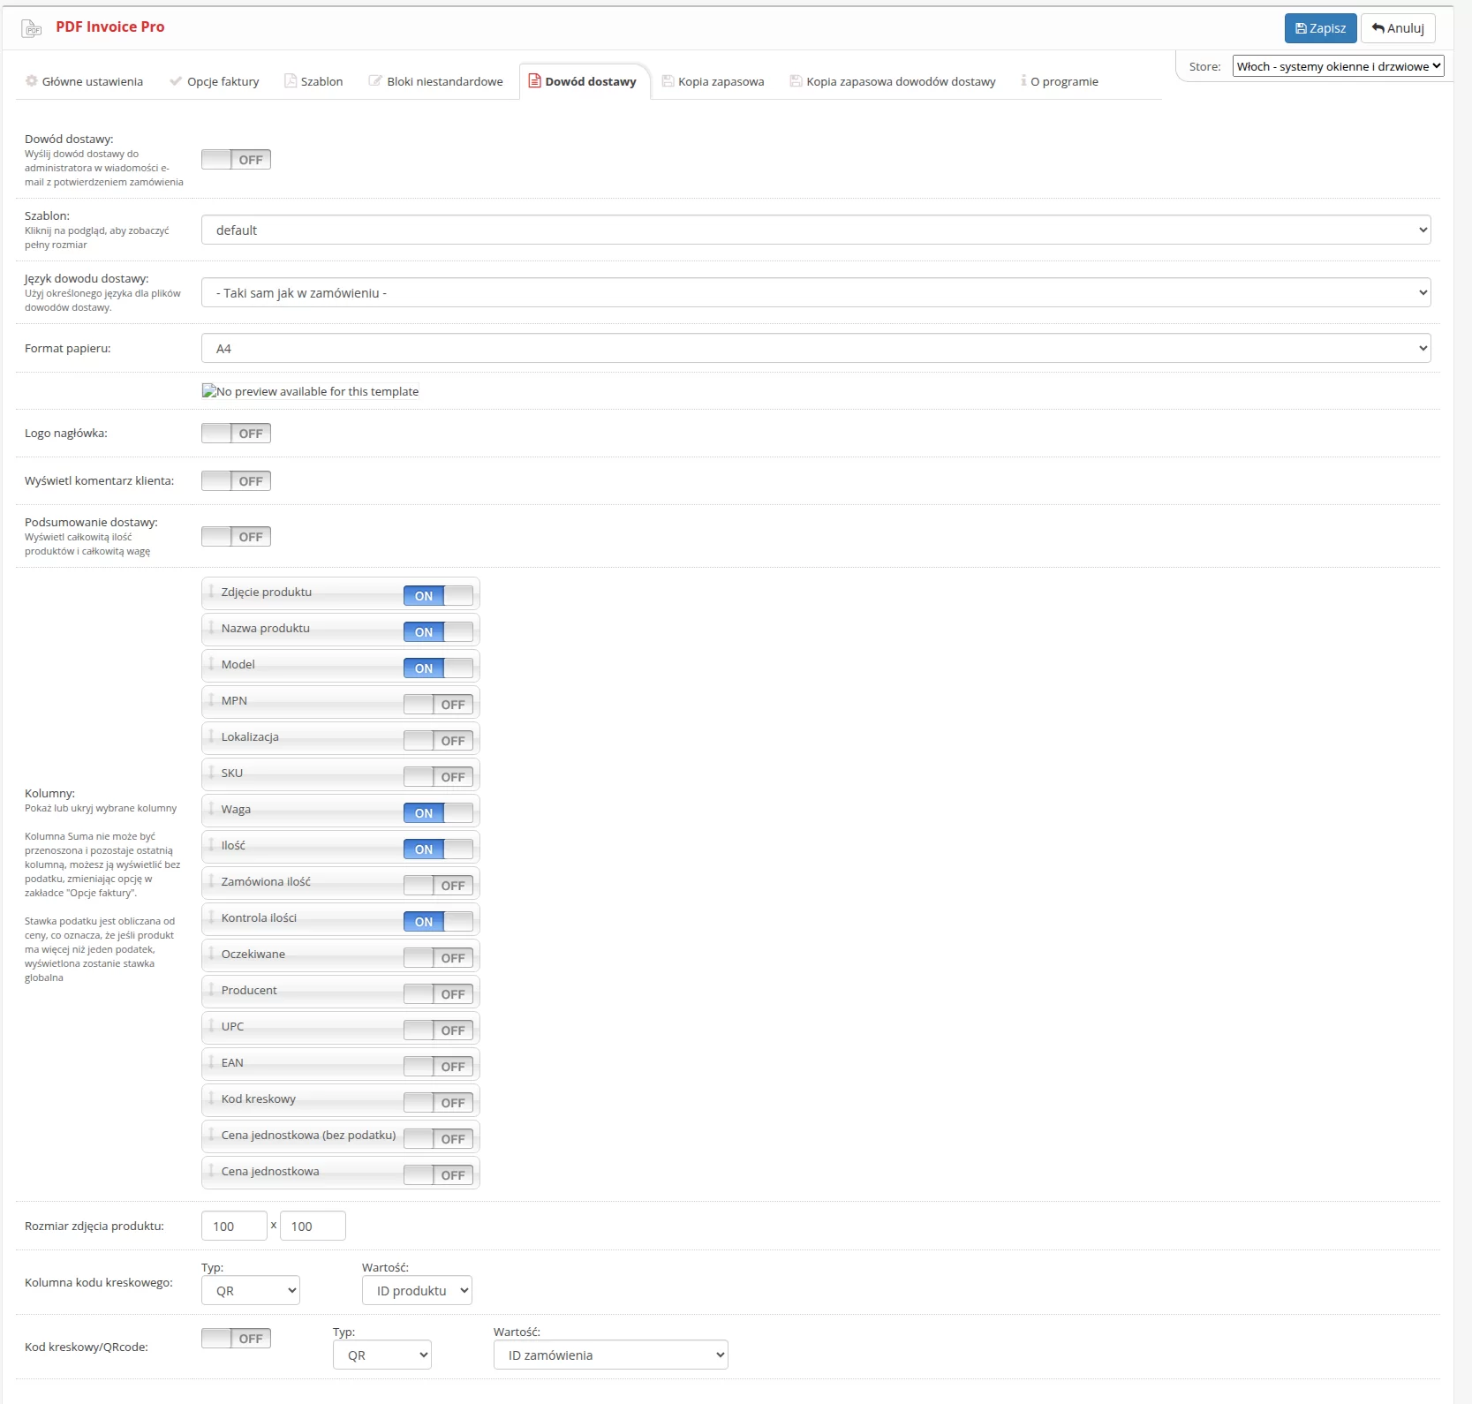
Task: Click the checkmark icon beside Opcje faktury
Action: click(x=176, y=81)
